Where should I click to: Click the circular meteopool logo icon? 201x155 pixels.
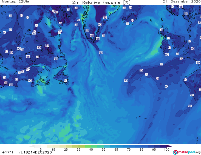(x=175, y=152)
